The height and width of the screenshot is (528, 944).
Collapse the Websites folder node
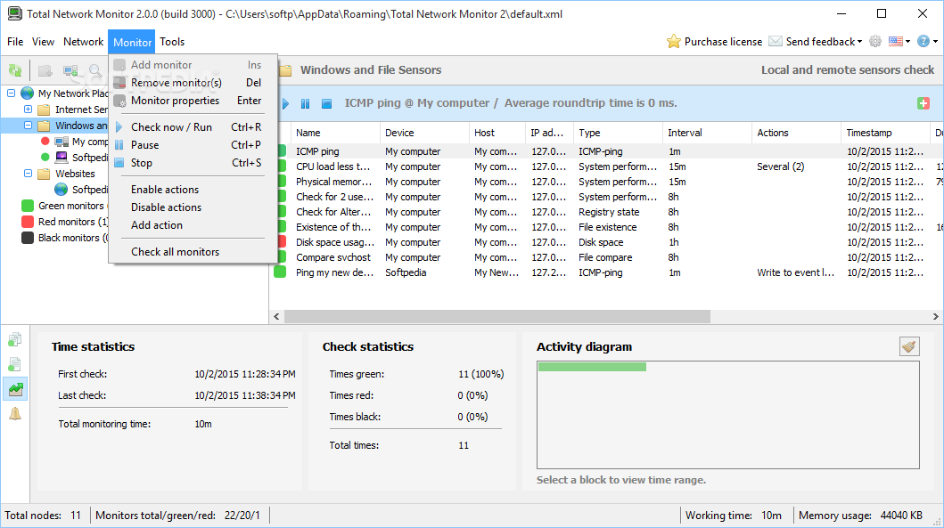pyautogui.click(x=28, y=174)
